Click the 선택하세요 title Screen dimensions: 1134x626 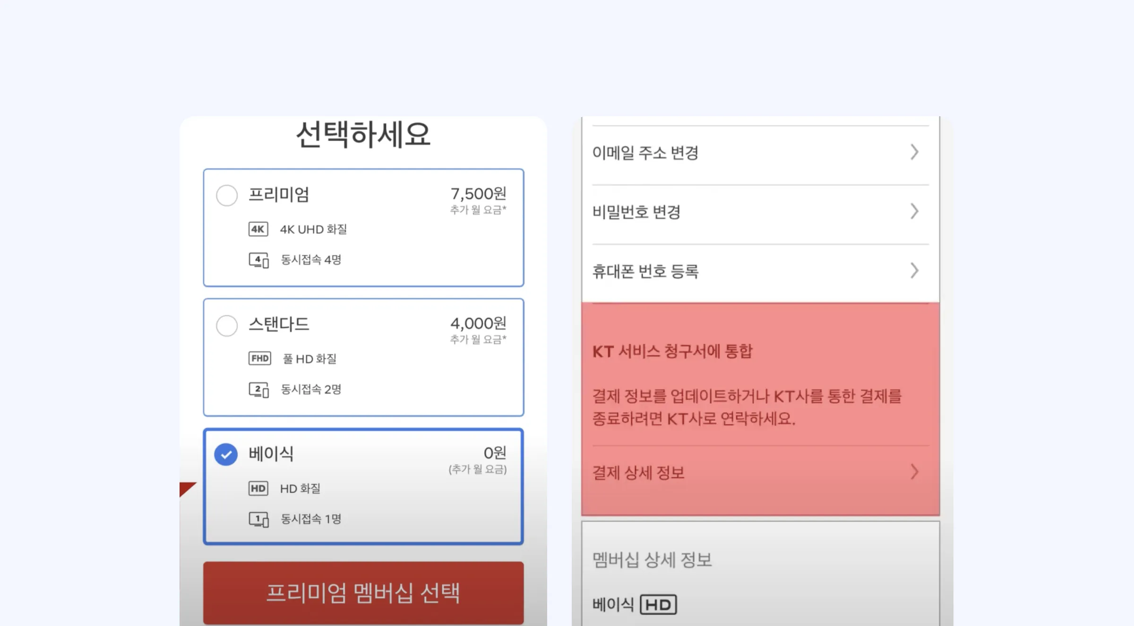coord(363,134)
